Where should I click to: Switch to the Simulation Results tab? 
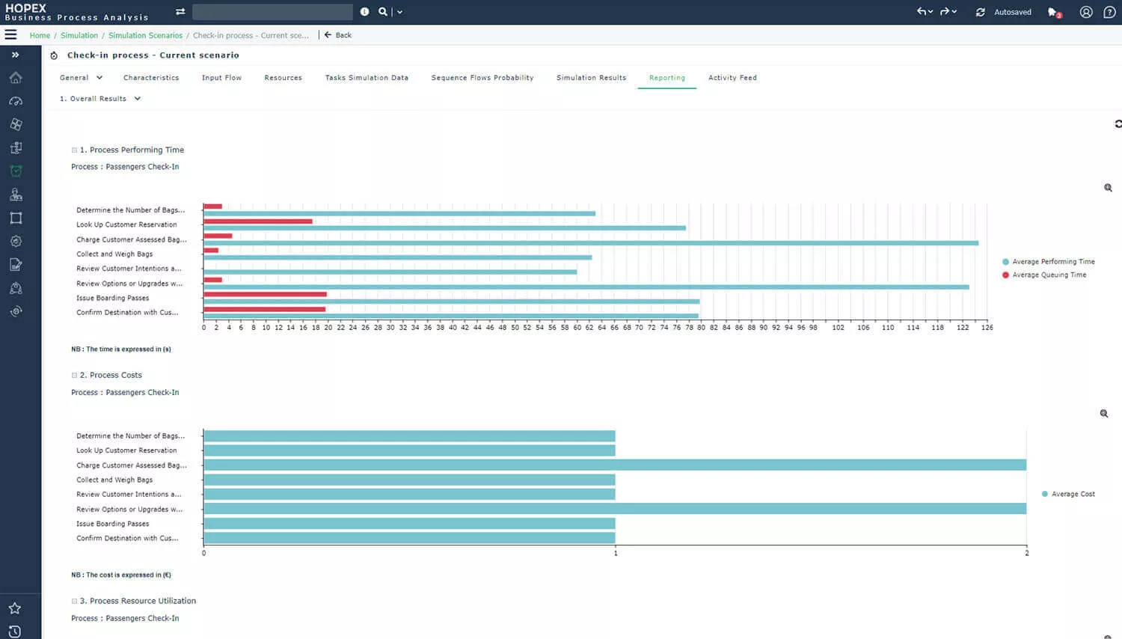tap(591, 78)
